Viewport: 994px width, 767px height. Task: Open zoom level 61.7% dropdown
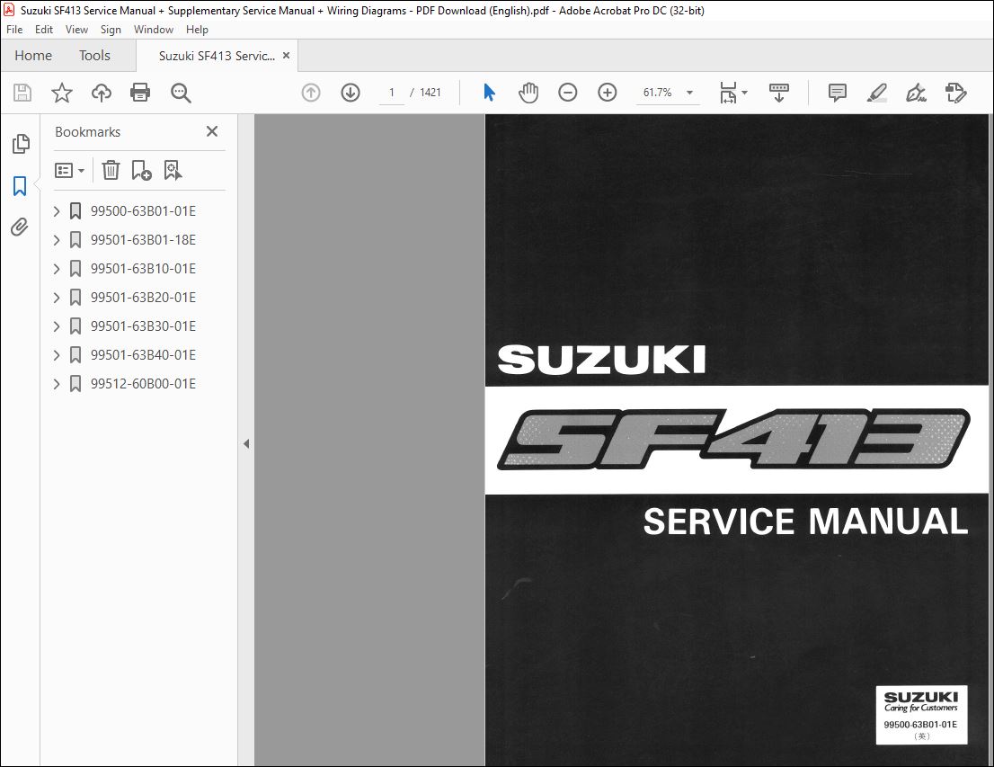(689, 93)
